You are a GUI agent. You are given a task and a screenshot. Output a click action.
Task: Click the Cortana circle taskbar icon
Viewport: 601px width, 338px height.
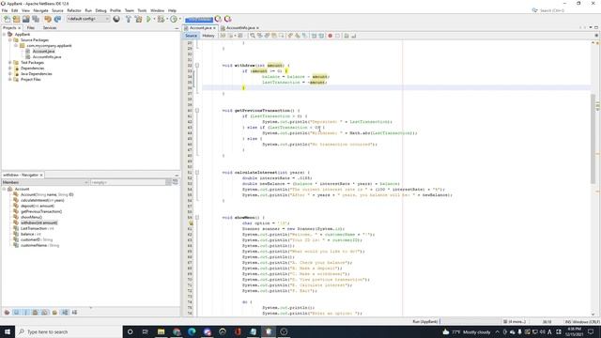[130, 331]
